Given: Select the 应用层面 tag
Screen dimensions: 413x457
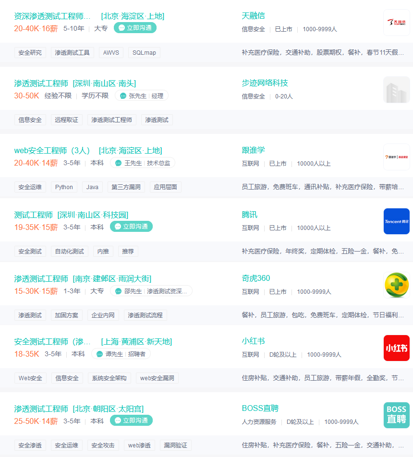Looking at the screenshot, I should [165, 187].
